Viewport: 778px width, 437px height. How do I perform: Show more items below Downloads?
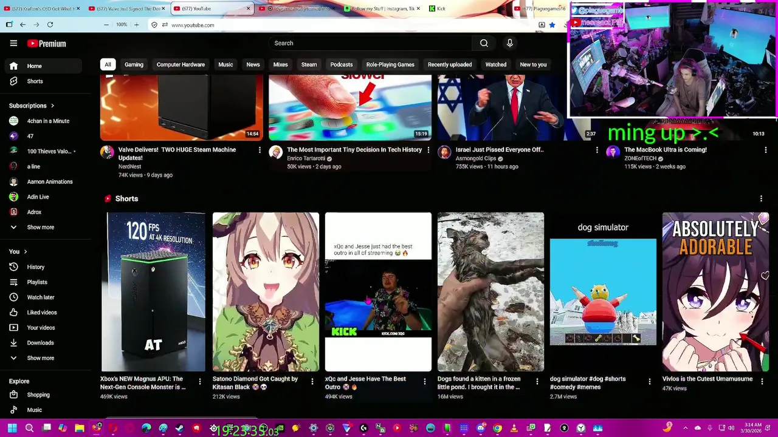(43, 358)
